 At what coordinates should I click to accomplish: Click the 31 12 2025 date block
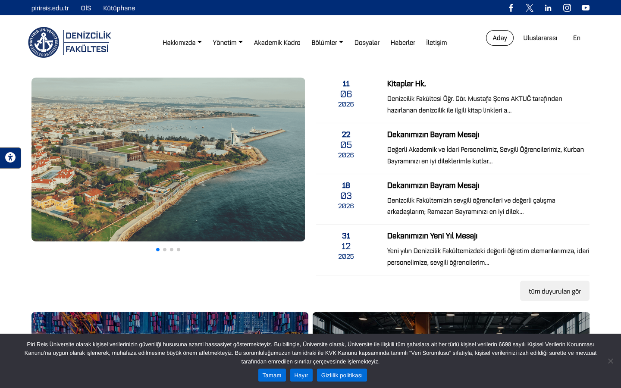click(346, 246)
